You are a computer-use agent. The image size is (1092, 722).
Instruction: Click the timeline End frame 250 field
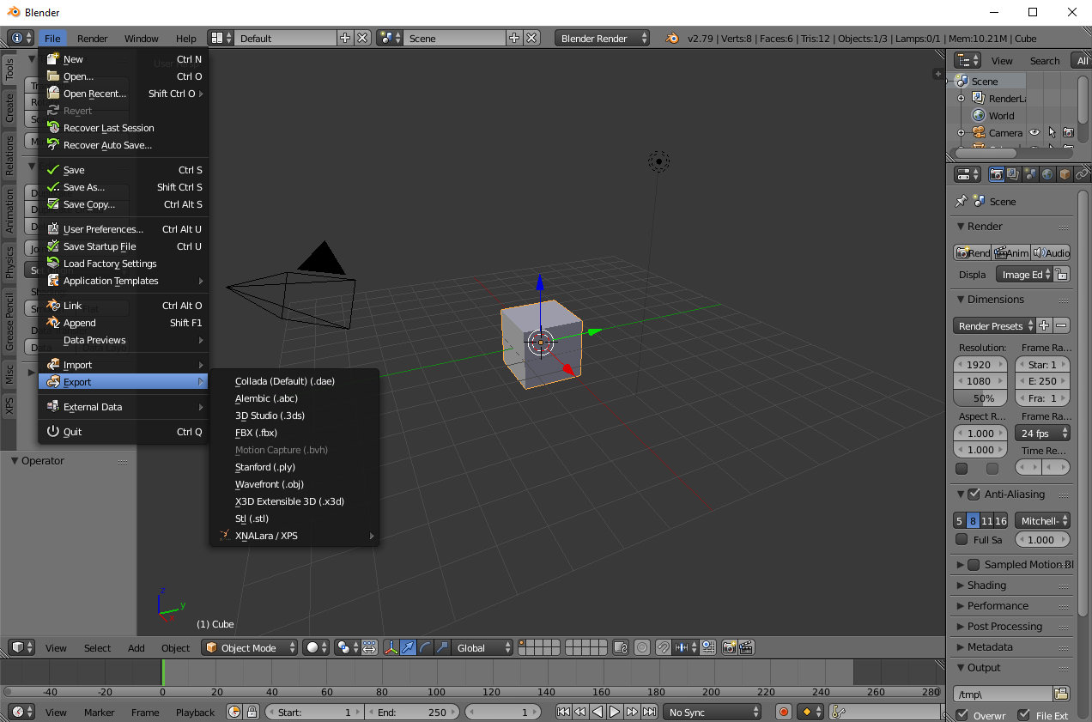412,712
